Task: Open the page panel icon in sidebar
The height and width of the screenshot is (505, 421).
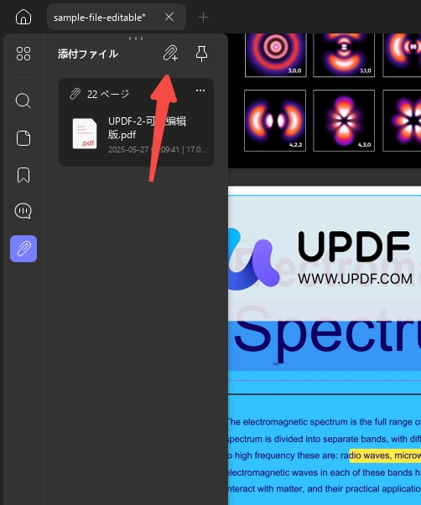Action: click(23, 138)
